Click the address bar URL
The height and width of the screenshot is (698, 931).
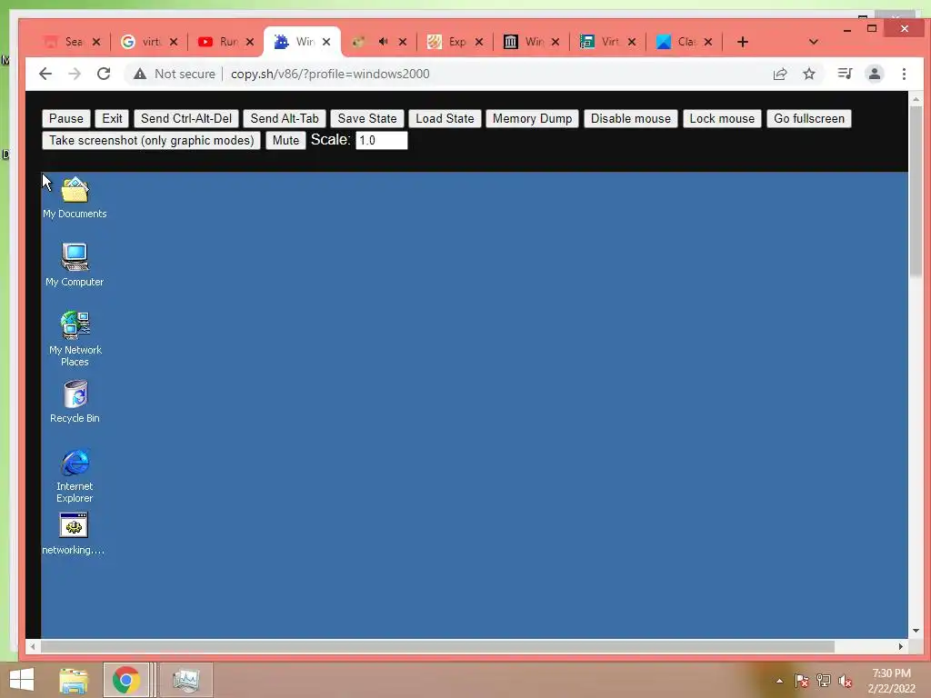(x=330, y=74)
